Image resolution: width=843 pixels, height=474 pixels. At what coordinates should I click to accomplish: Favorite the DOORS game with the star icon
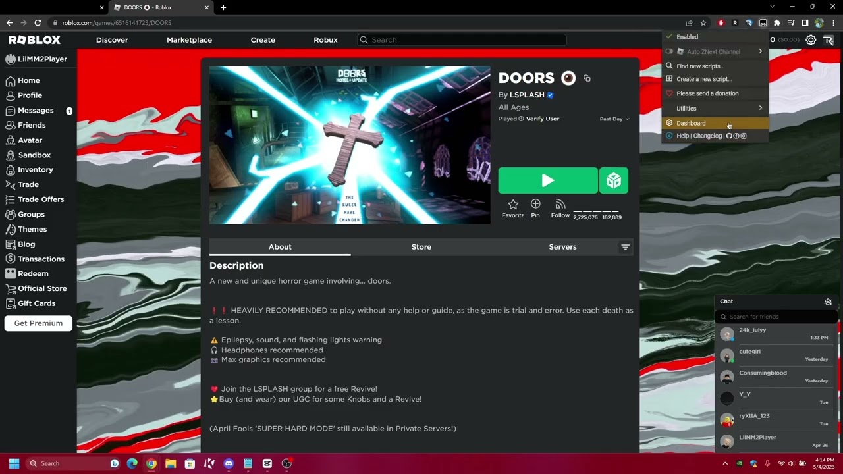pos(513,205)
